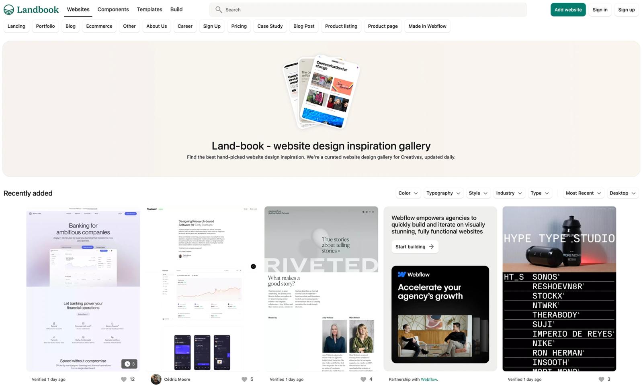Filter by Made in Webflow
The height and width of the screenshot is (388, 643).
(x=427, y=26)
